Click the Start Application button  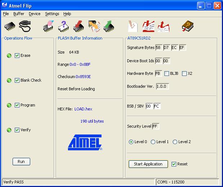click(x=148, y=164)
